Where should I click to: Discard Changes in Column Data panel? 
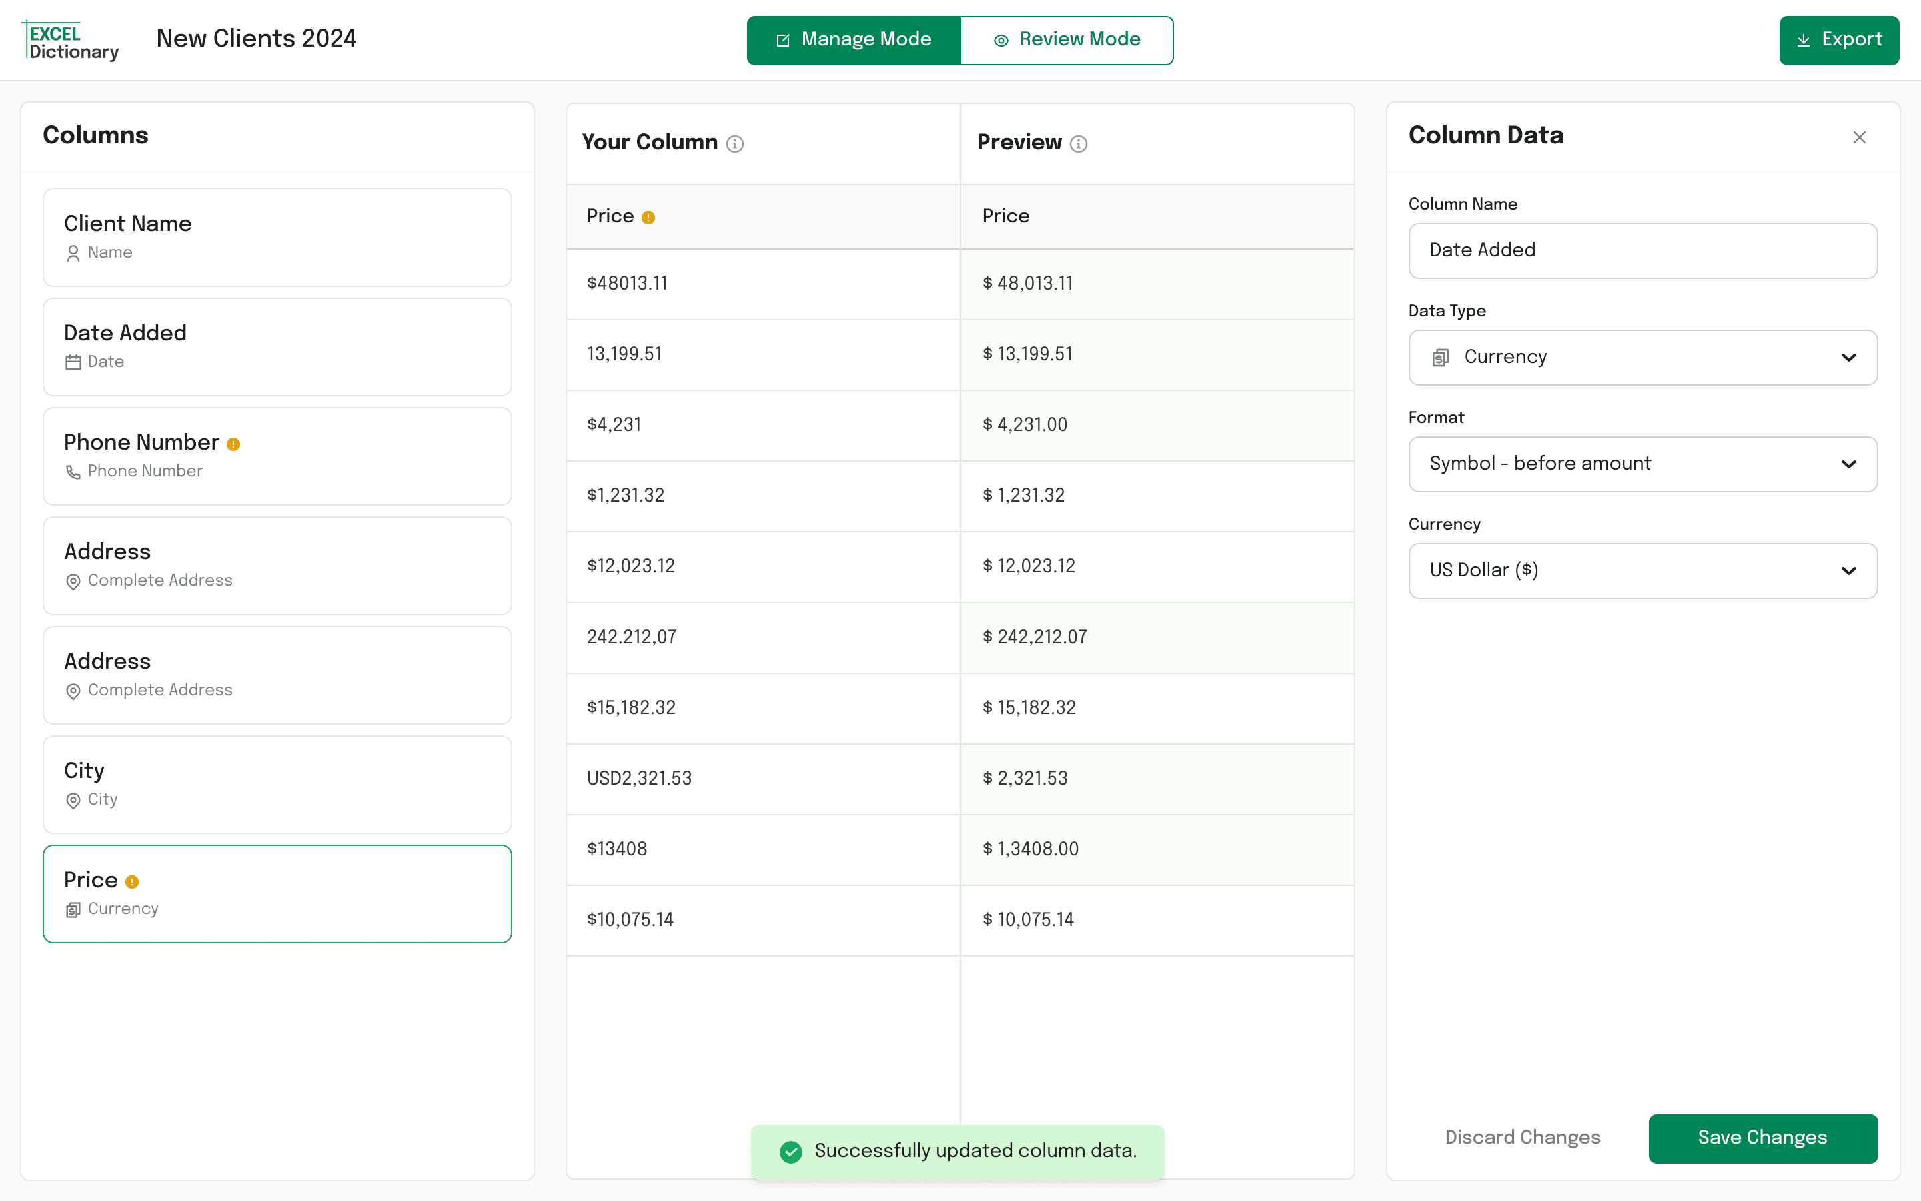click(1523, 1138)
